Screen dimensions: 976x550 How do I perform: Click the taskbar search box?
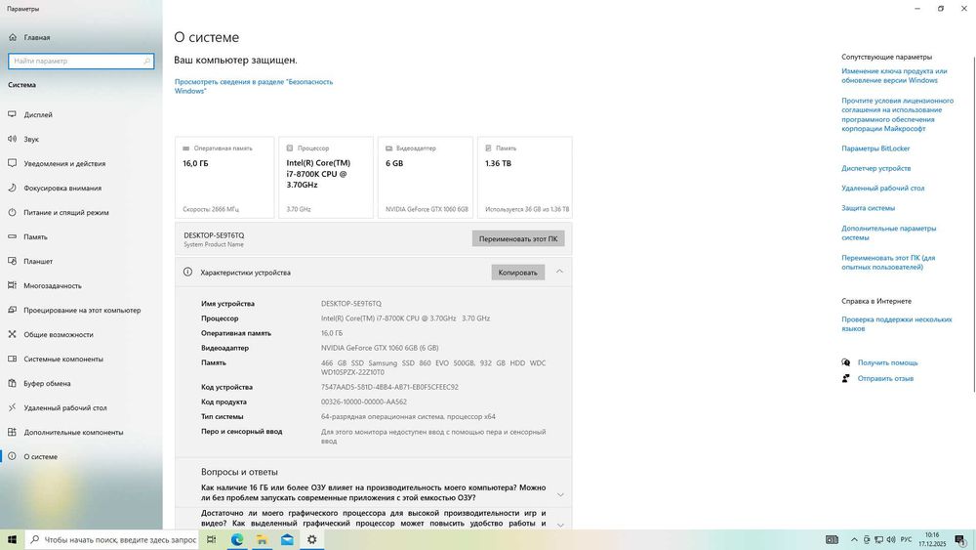(x=112, y=539)
